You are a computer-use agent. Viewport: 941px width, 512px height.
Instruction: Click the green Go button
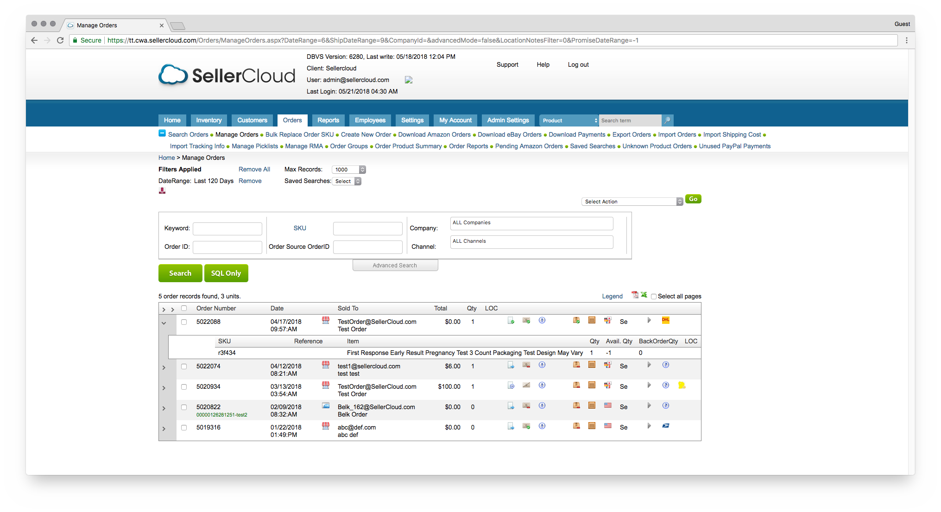click(693, 199)
